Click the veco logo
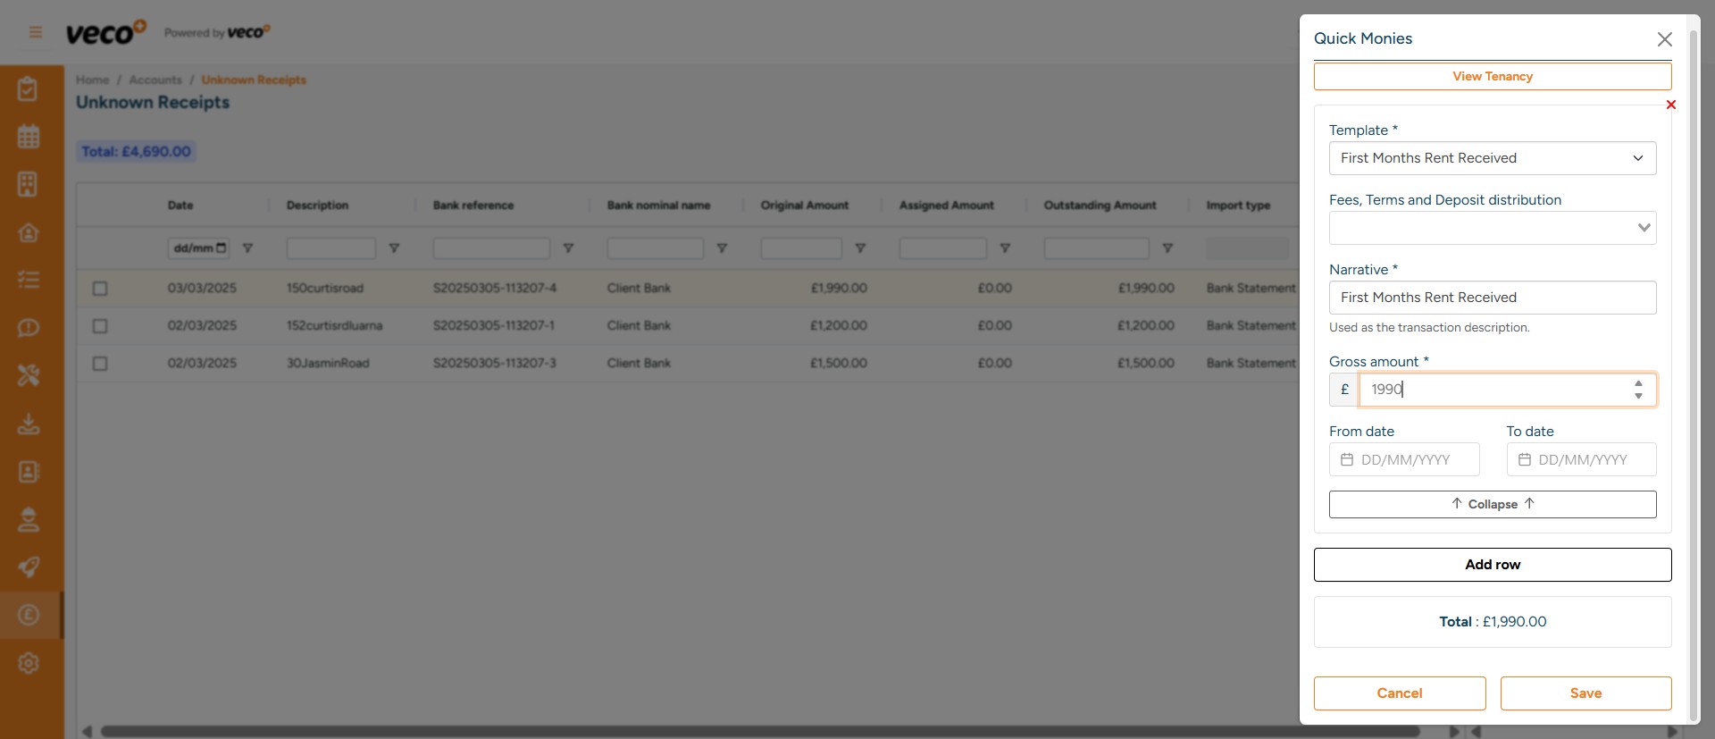The image size is (1715, 739). 105,32
